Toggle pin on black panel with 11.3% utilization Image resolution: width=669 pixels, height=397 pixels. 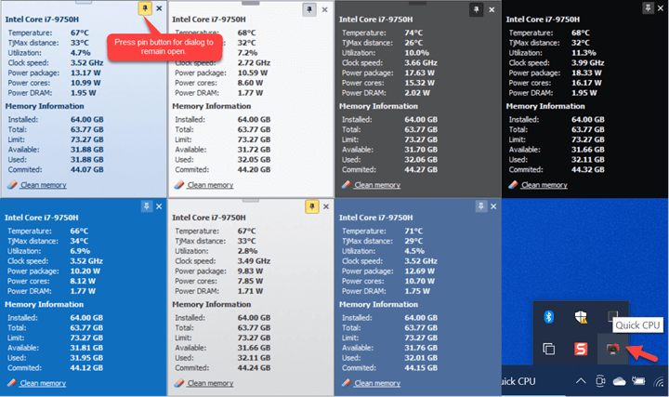point(648,8)
